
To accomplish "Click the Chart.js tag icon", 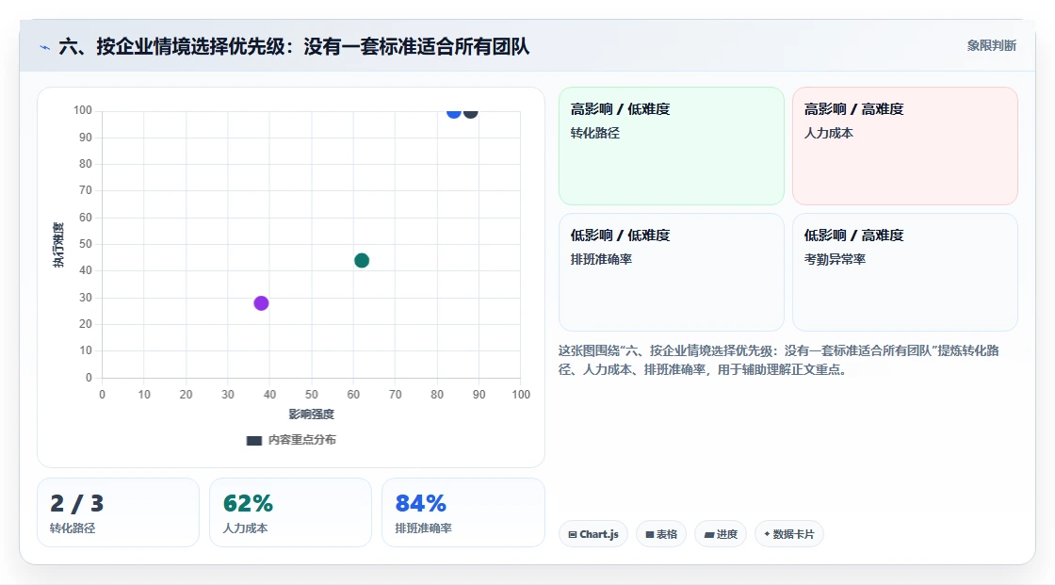I will pos(573,534).
